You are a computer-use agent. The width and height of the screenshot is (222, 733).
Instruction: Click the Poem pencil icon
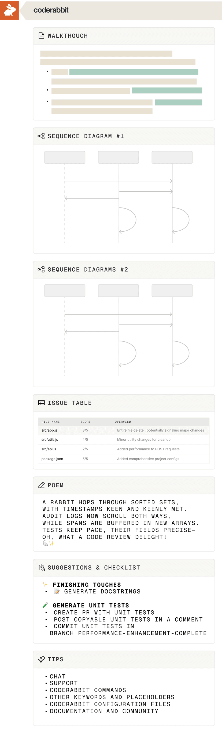tap(41, 485)
